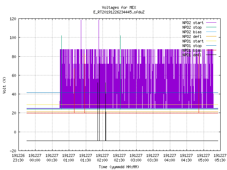Click the second purple spike near 02:00
The width and height of the screenshot is (227, 170).
tap(99, 34)
